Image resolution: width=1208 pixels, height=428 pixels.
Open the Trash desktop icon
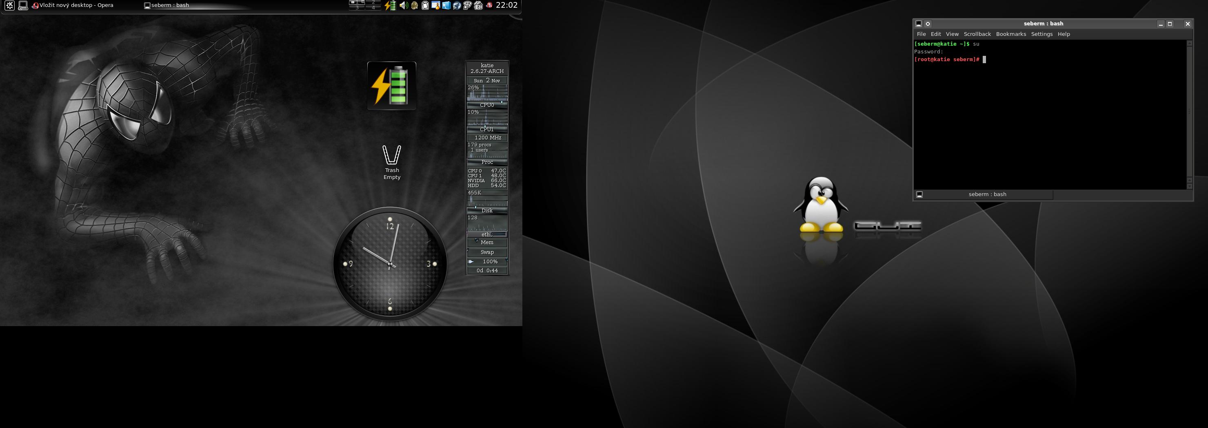coord(391,162)
